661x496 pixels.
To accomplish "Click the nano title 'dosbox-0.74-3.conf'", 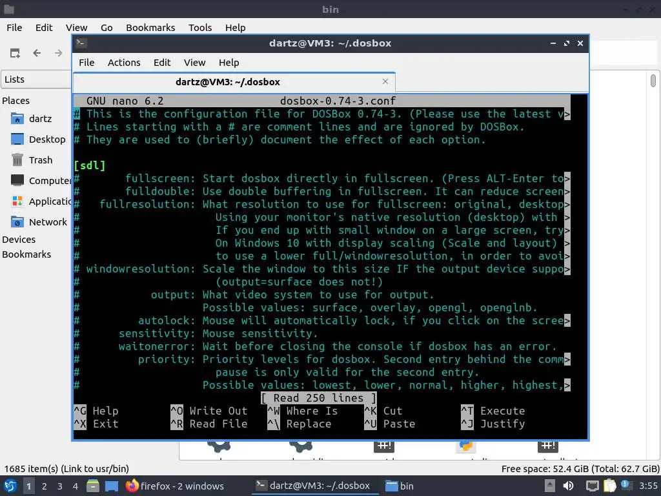I will 338,101.
